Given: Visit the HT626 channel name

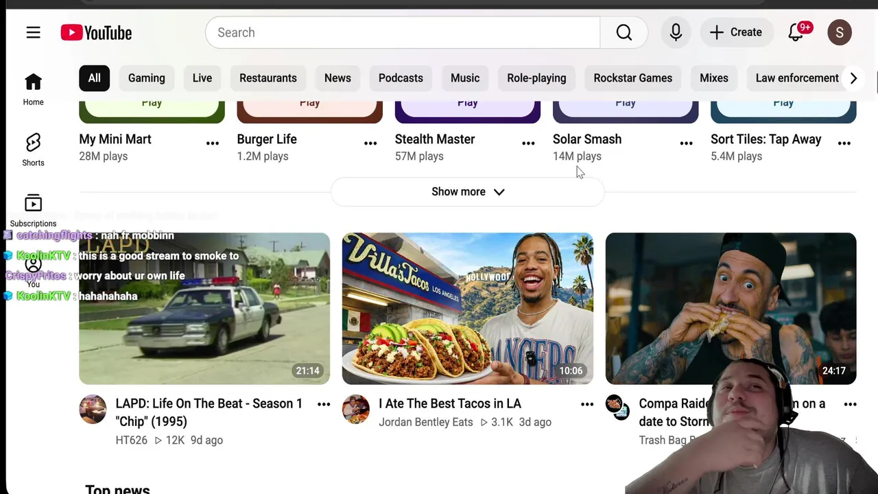Looking at the screenshot, I should [132, 440].
